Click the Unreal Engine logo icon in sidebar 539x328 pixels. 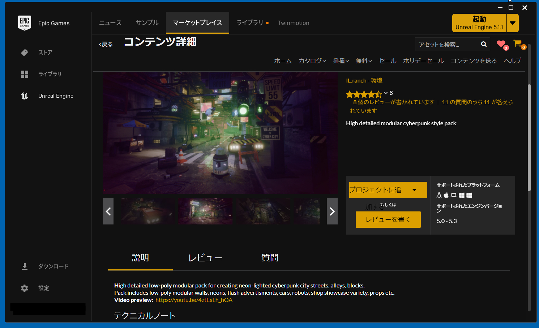[24, 96]
